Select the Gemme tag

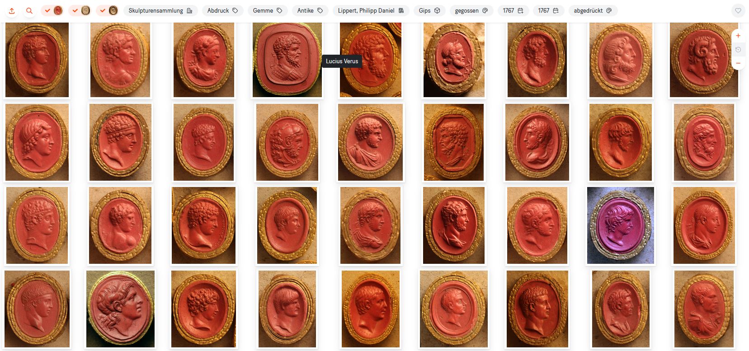click(268, 10)
